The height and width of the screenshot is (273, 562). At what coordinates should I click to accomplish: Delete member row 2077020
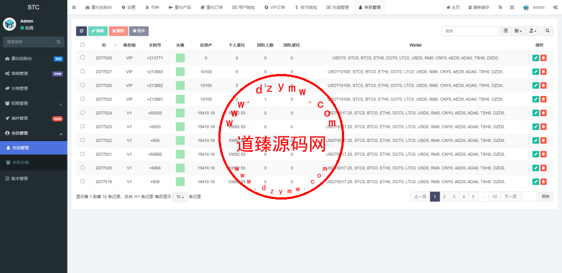click(543, 168)
